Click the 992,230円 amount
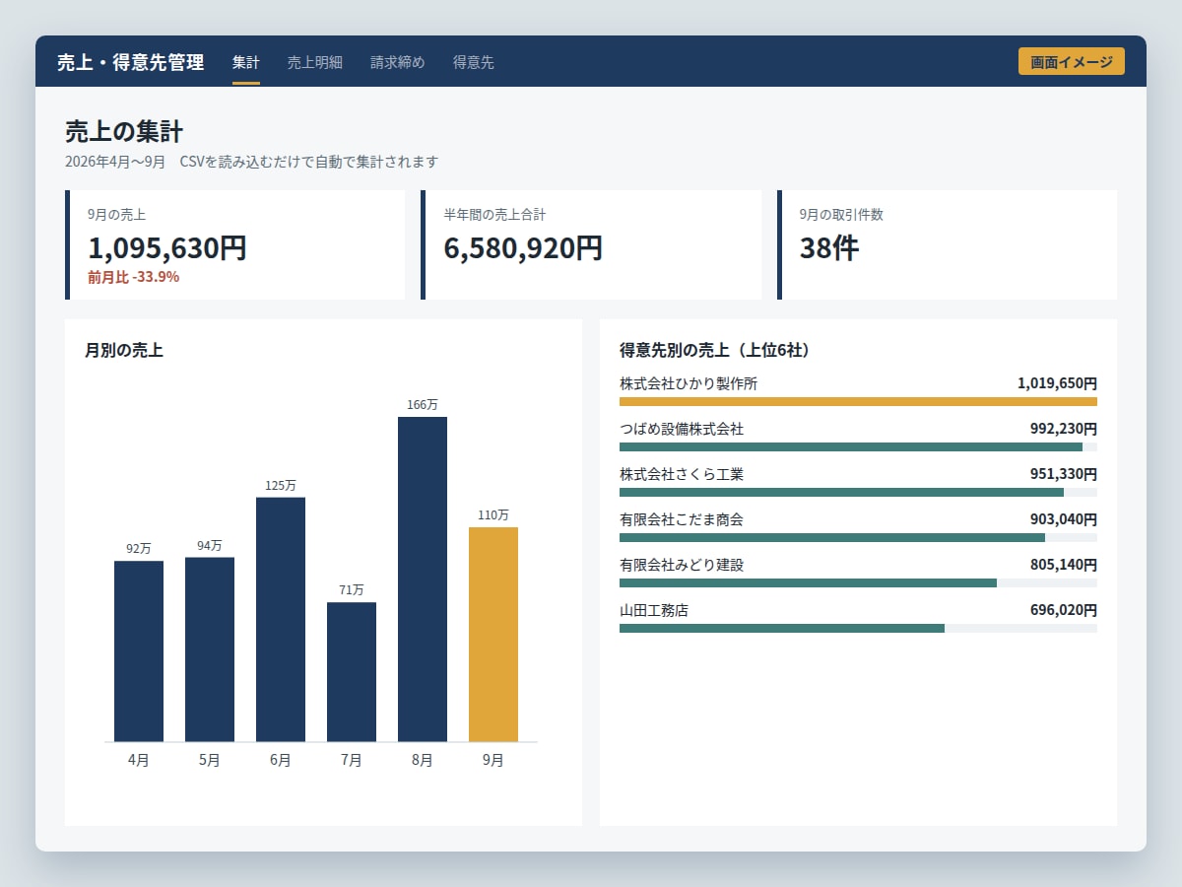The image size is (1182, 887). pyautogui.click(x=1064, y=429)
